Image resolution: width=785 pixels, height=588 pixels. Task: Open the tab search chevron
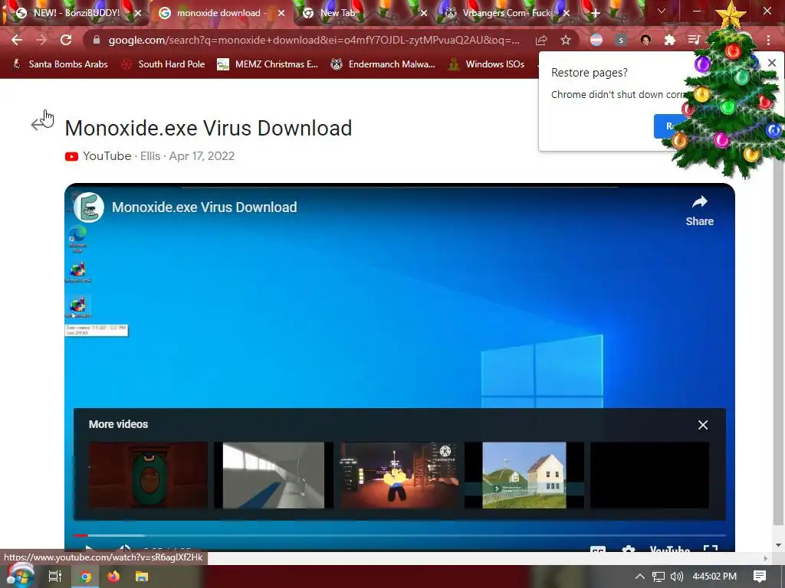(662, 11)
